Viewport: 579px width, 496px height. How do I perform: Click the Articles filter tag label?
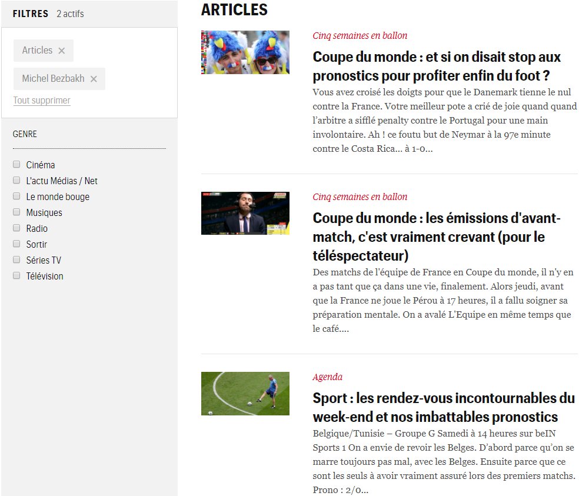coord(37,50)
